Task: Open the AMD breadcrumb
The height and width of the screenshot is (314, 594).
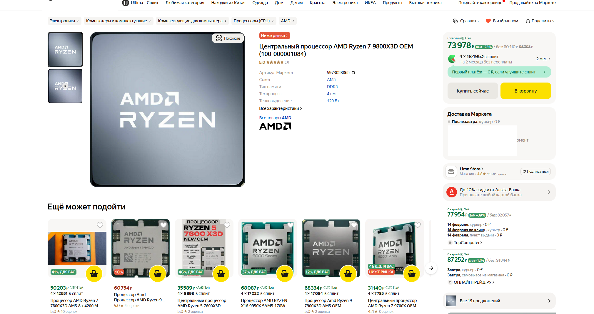Action: click(x=288, y=21)
